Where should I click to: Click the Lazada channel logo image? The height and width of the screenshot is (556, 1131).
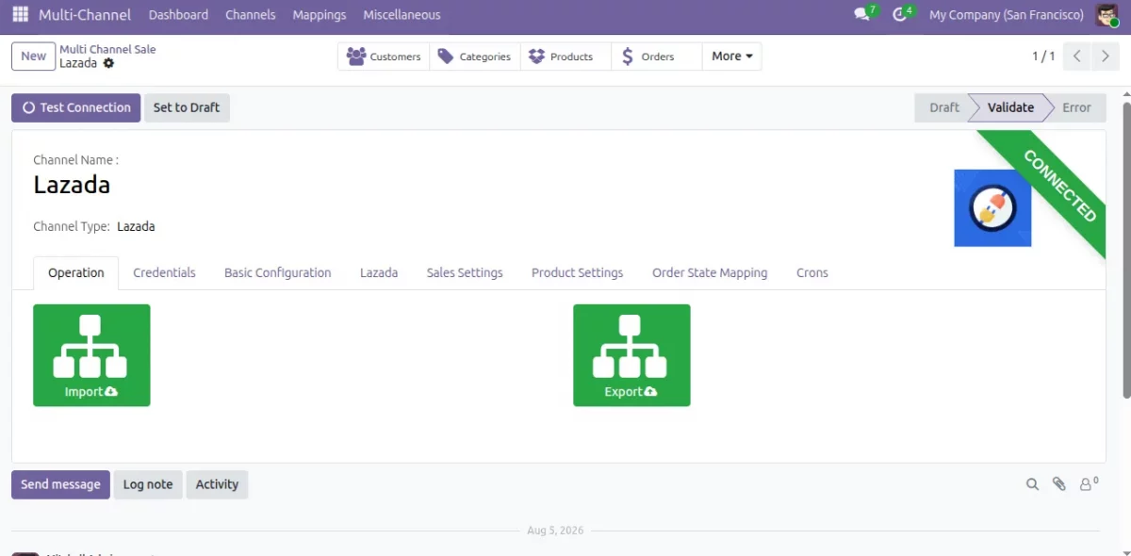click(x=992, y=208)
